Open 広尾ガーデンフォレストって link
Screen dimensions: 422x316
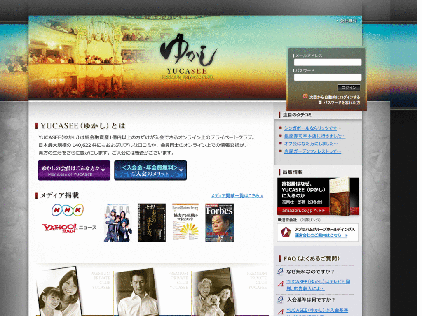coord(312,151)
